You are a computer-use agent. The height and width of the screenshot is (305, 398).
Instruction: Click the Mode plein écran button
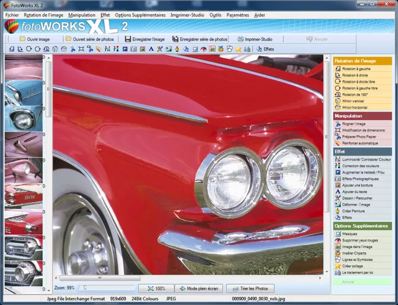tap(199, 288)
